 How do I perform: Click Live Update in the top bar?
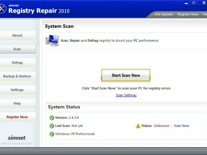(164, 14)
